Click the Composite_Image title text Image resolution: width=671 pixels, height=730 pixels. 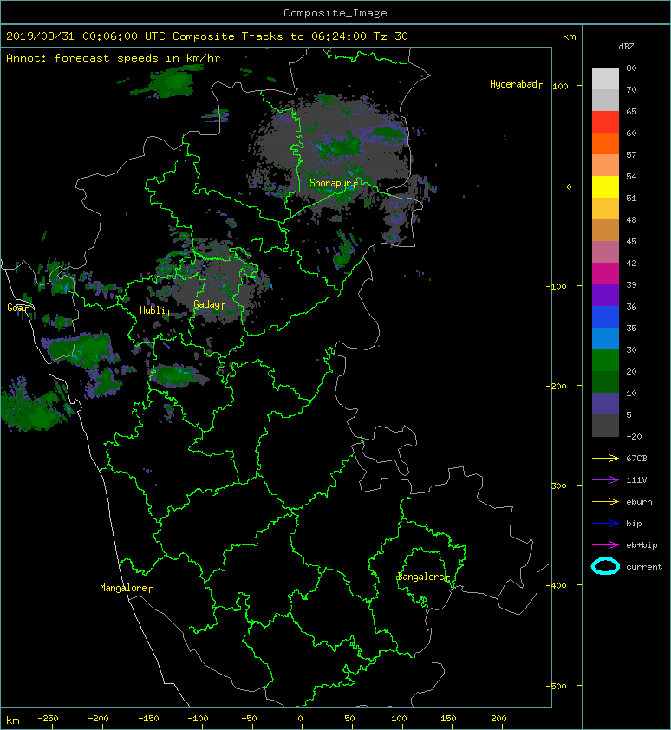pyautogui.click(x=335, y=13)
